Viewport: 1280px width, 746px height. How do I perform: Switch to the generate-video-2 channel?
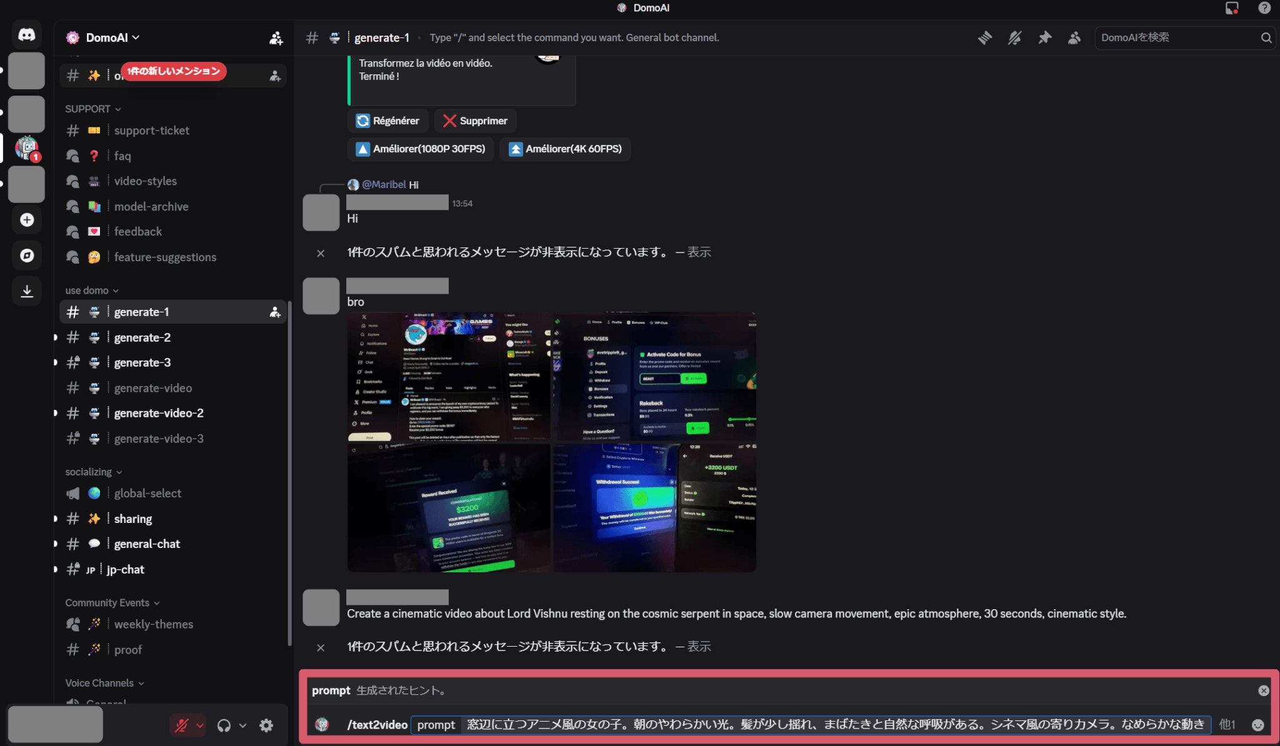pyautogui.click(x=159, y=413)
